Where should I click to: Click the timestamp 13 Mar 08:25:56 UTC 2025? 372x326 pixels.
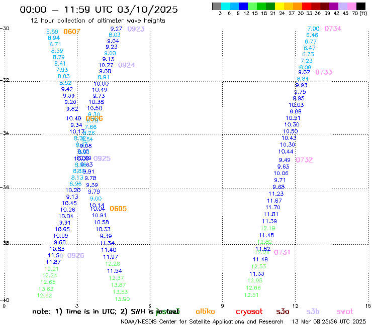329,321
